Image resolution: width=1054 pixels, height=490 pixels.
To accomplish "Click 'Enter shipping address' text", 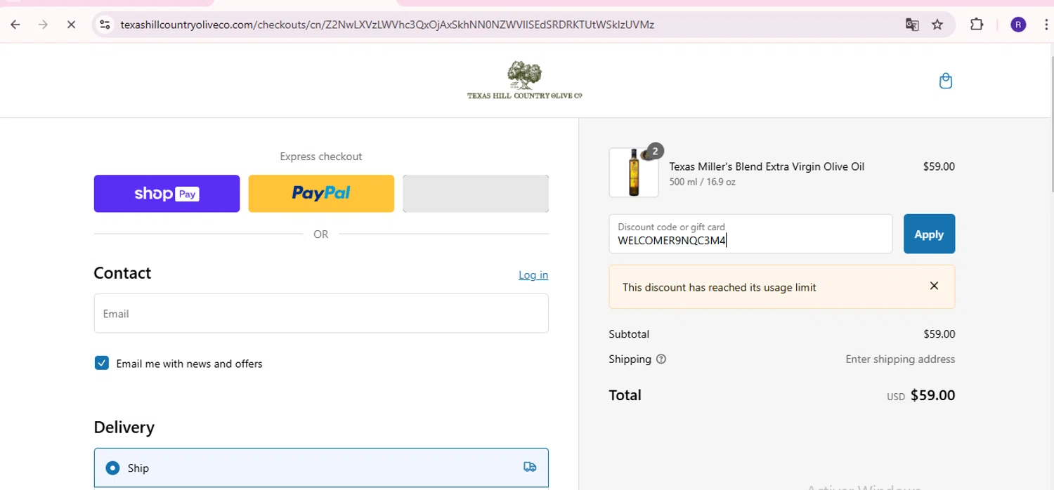I will pyautogui.click(x=900, y=359).
